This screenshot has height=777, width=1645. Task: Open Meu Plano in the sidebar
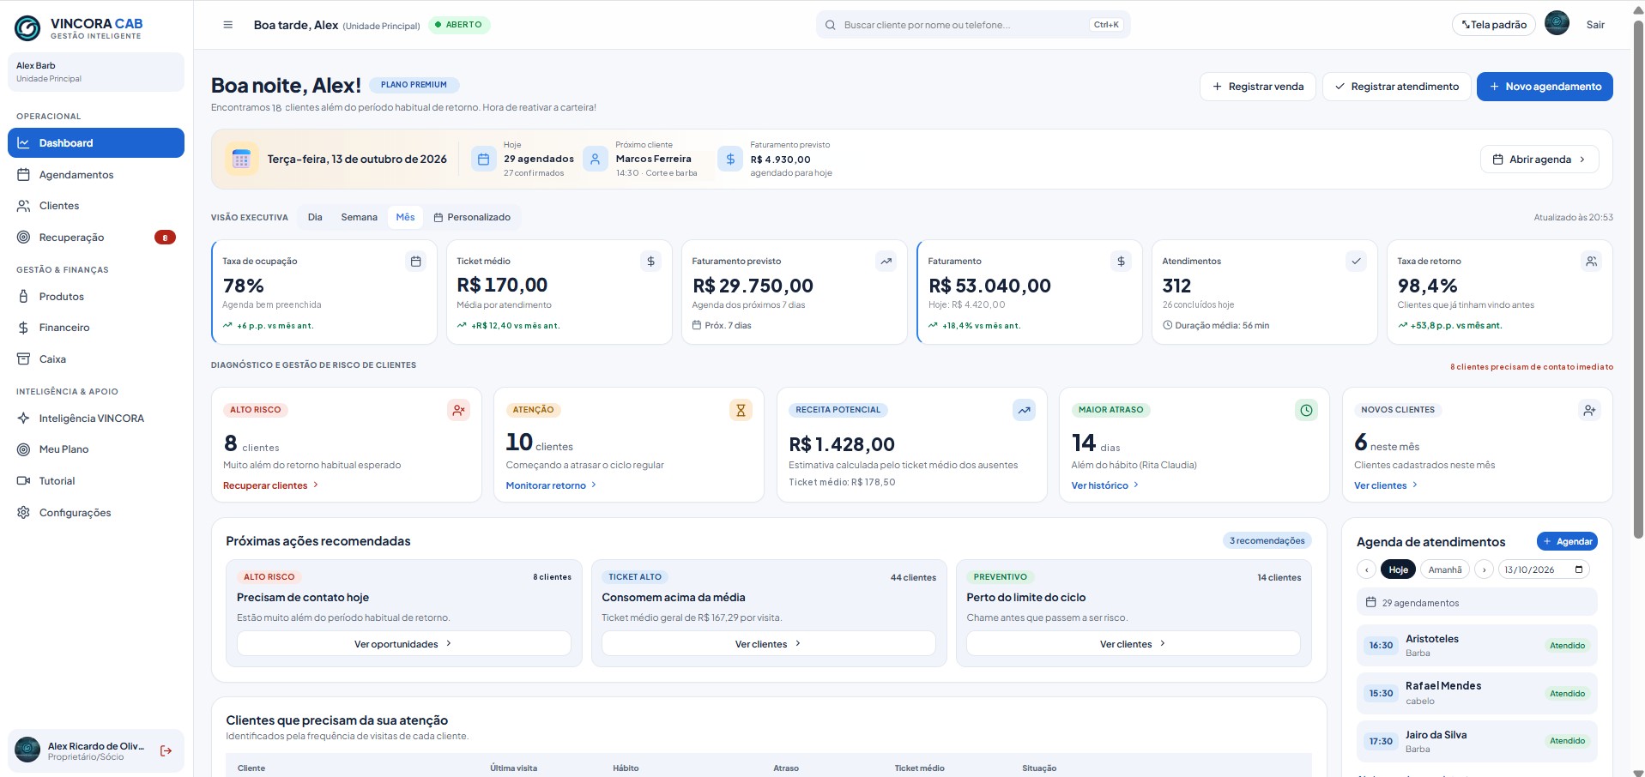click(96, 449)
